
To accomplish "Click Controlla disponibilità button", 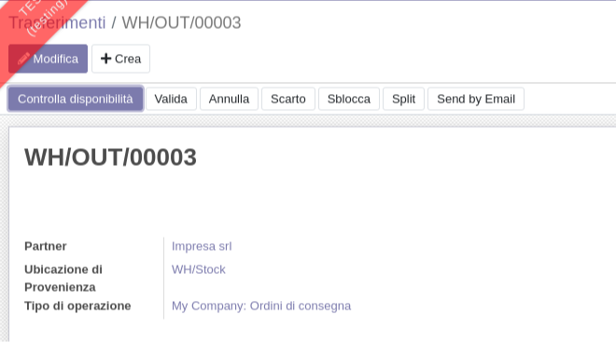I will (76, 99).
